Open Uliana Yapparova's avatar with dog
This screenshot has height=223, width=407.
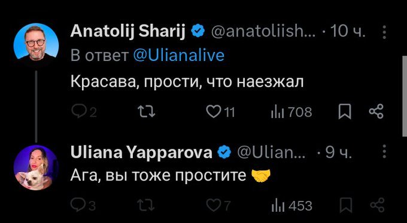tap(36, 168)
